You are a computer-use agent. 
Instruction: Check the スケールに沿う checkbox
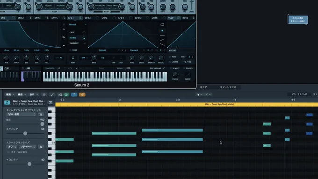point(8,152)
